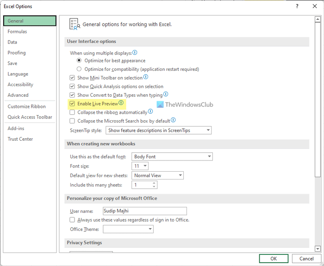Click info icon next to Convert to Data Types
Image resolution: width=324 pixels, height=266 pixels.
[166, 94]
